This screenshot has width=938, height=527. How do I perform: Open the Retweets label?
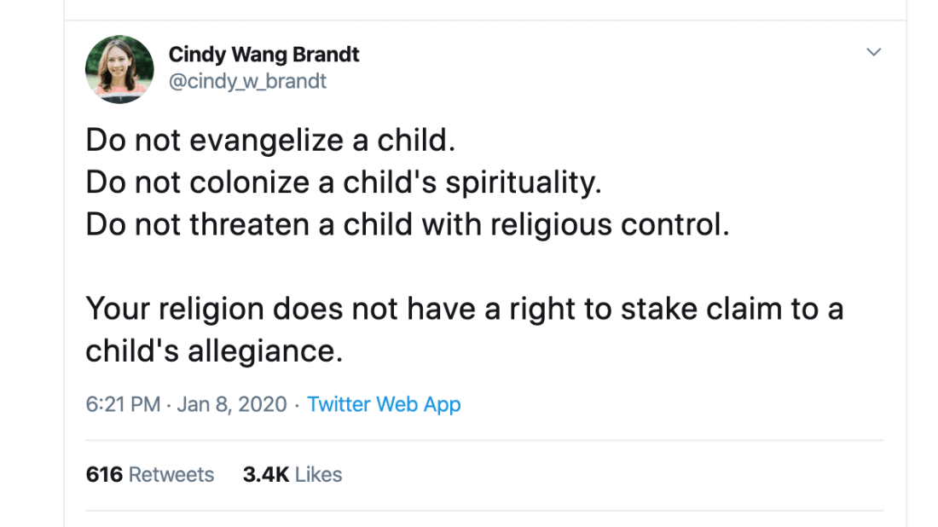point(171,474)
